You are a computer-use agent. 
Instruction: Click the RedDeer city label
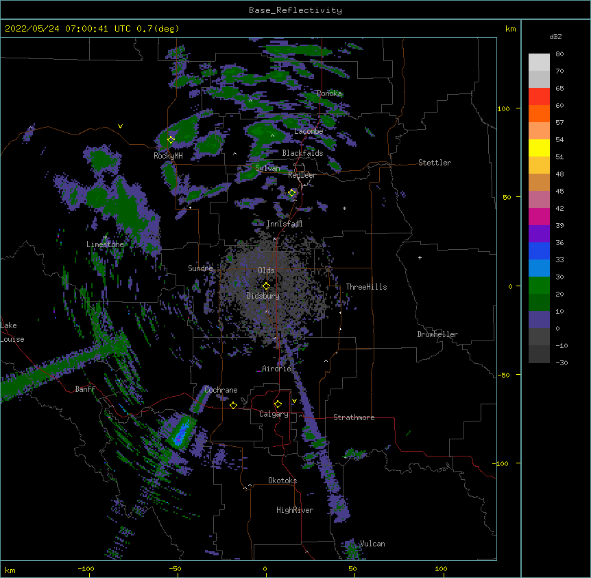pyautogui.click(x=302, y=175)
